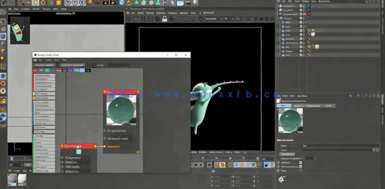Image resolution: width=385 pixels, height=189 pixels.
Task: Click the Displacement input pin on the material node
Action: click(x=104, y=131)
